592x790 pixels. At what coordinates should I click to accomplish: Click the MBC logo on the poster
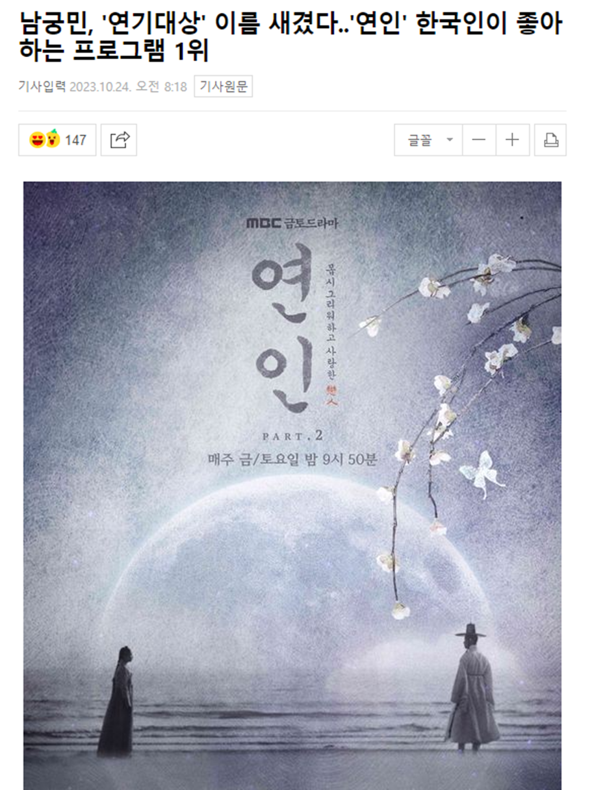(x=264, y=223)
